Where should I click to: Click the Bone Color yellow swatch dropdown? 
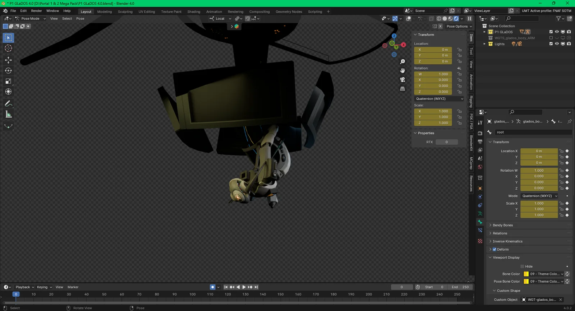point(543,274)
